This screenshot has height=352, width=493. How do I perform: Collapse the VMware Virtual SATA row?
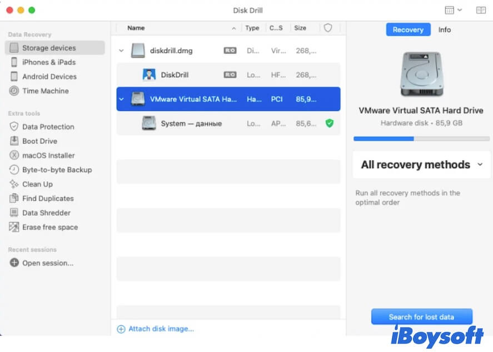[121, 99]
